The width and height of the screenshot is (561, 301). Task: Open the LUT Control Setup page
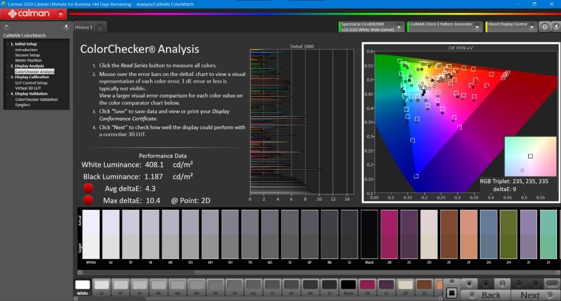[x=31, y=83]
